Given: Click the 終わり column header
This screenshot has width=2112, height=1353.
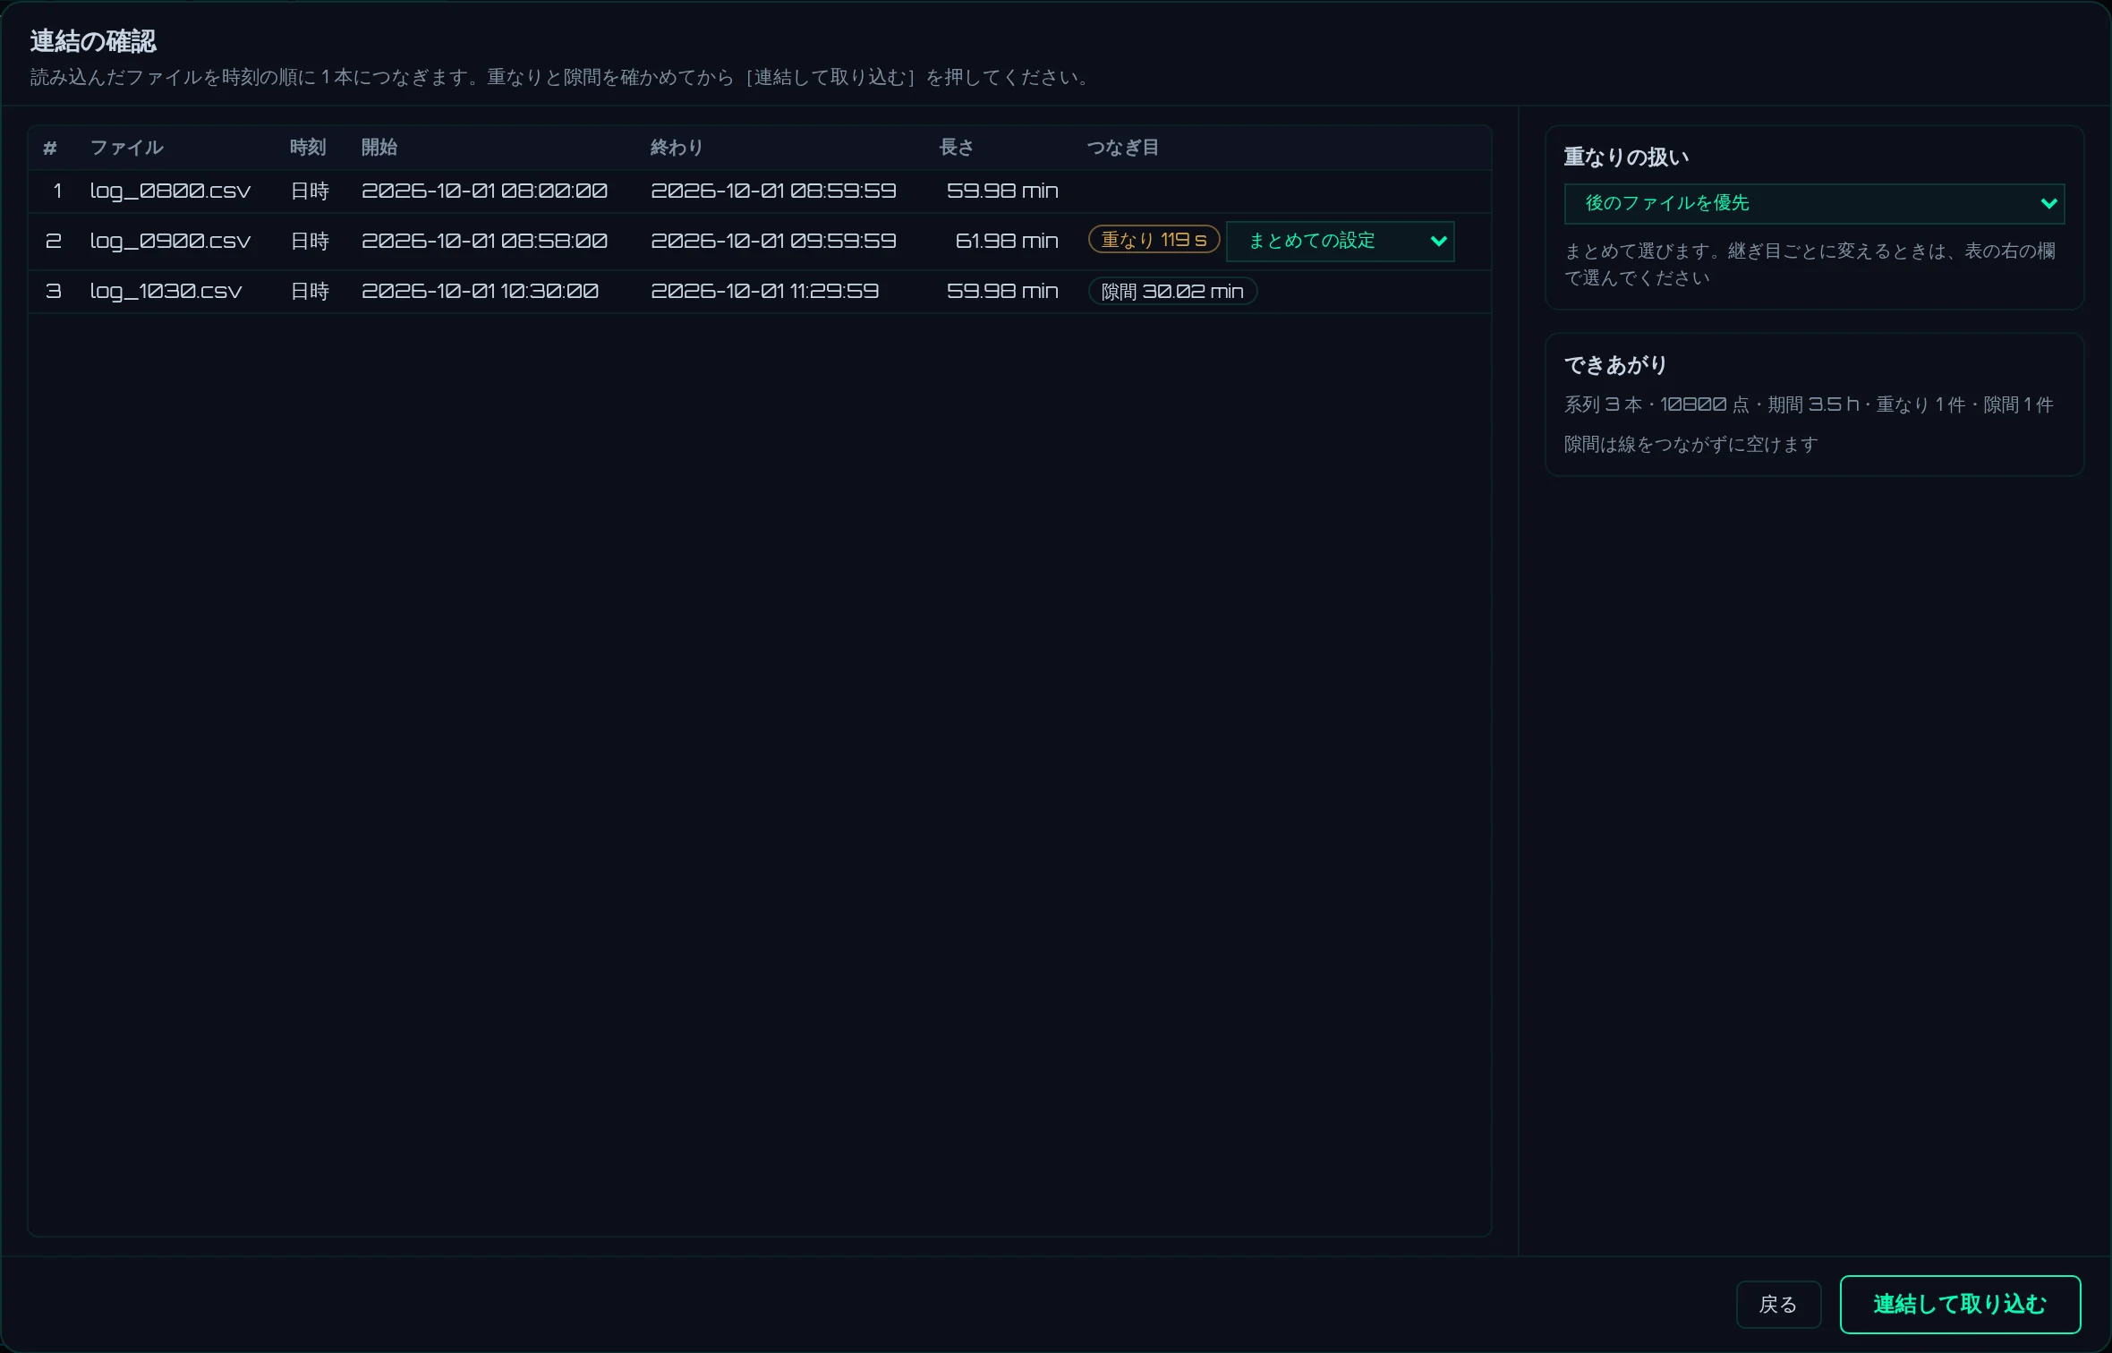Looking at the screenshot, I should click(x=677, y=147).
